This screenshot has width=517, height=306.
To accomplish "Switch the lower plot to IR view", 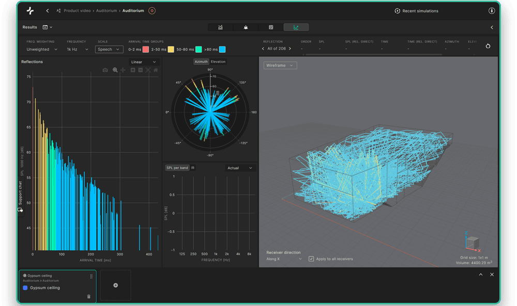I will point(193,168).
